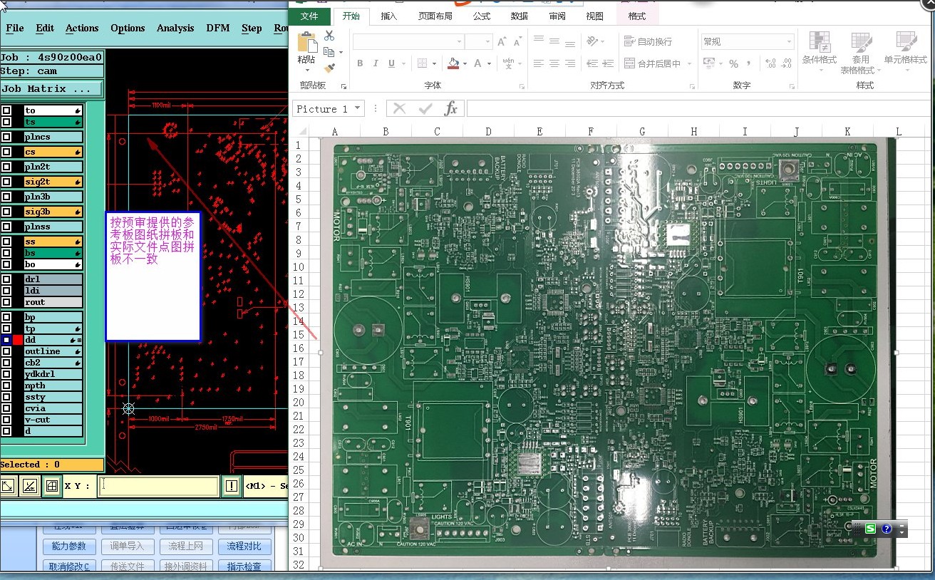Select the Format Painter brush icon

click(x=329, y=68)
